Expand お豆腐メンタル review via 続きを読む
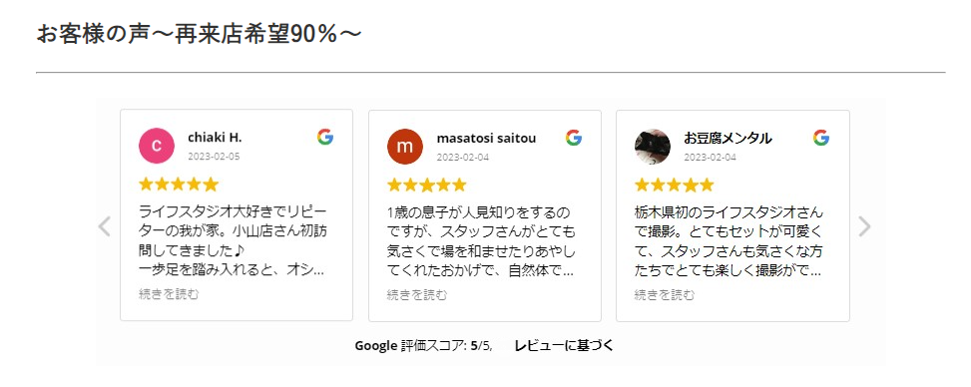 pyautogui.click(x=665, y=295)
